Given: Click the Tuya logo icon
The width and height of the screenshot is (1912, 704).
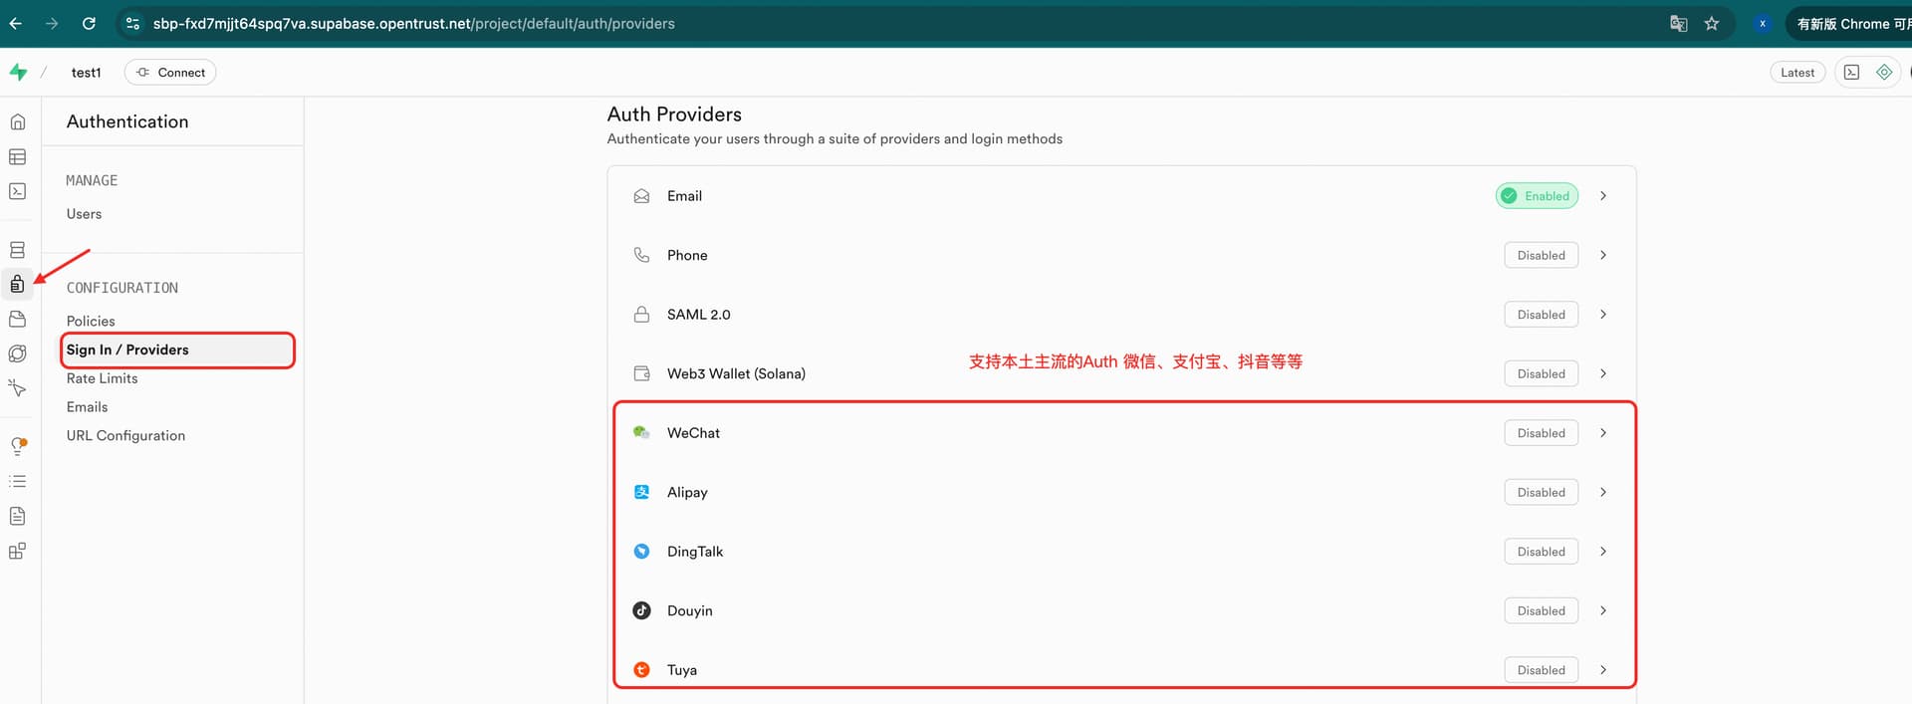Looking at the screenshot, I should [641, 670].
